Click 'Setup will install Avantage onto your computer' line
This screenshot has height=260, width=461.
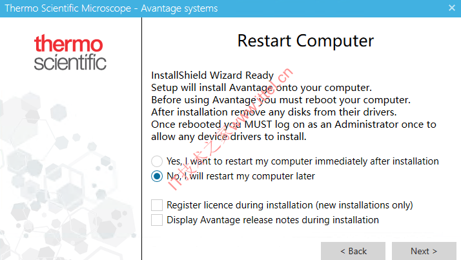261,88
